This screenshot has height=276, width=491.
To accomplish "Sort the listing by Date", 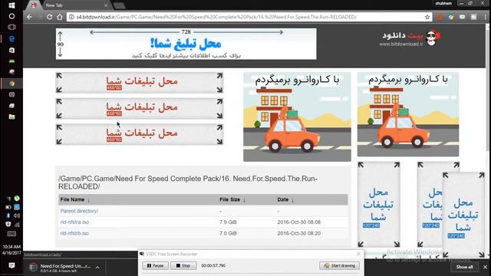I will point(285,199).
